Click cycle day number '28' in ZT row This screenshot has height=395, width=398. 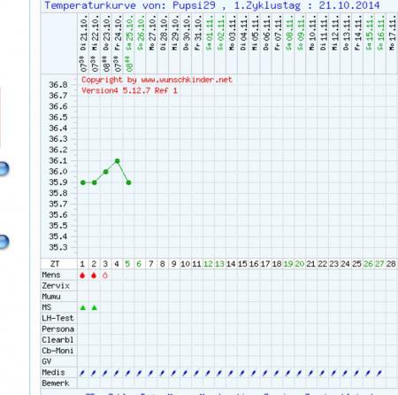click(x=391, y=264)
